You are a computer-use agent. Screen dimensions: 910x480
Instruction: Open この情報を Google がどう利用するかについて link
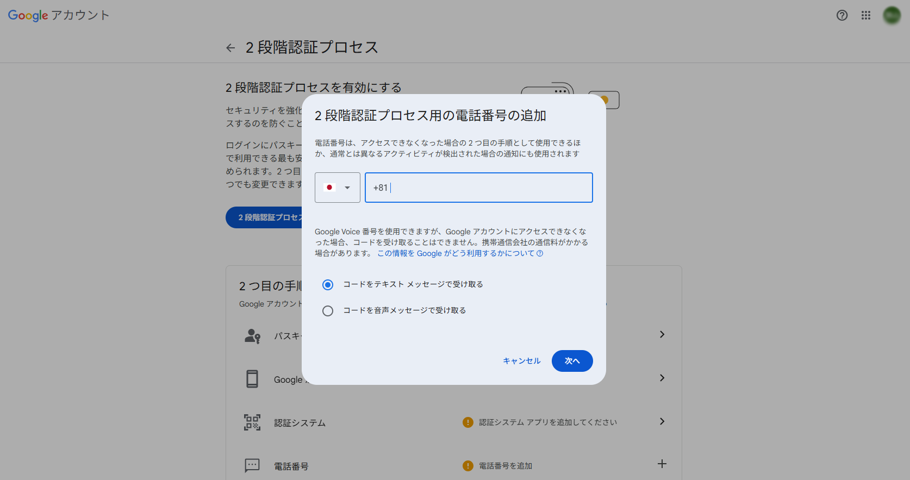[460, 253]
